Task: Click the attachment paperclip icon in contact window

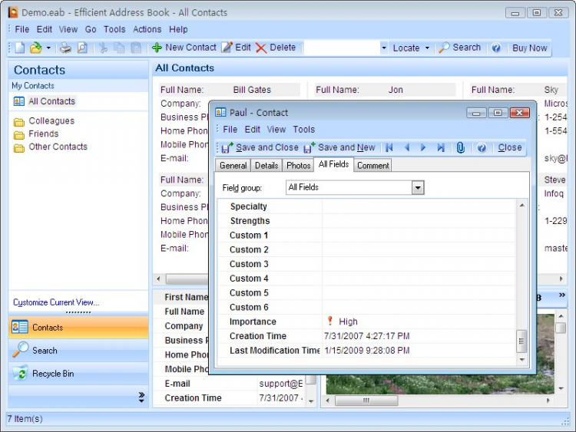Action: [x=460, y=147]
